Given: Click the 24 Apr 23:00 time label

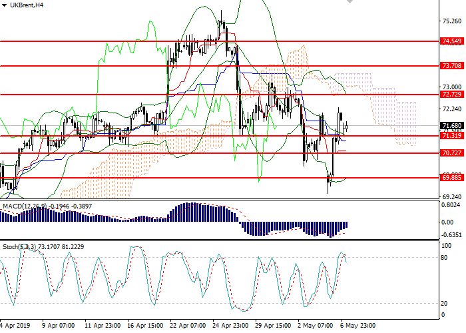Looking at the screenshot, I should point(232,326).
